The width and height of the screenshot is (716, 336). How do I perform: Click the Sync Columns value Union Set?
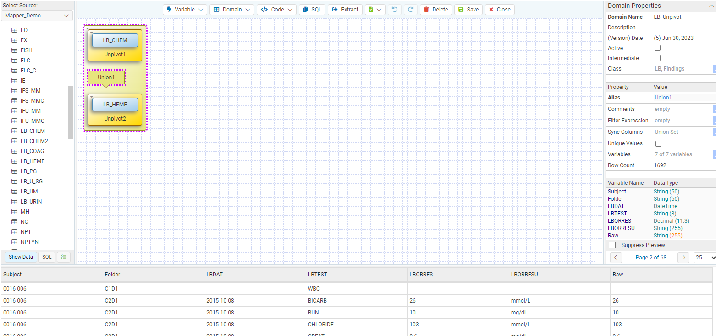[x=666, y=132]
